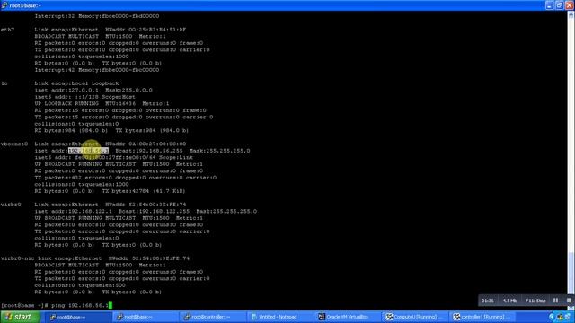Click TX packets:432 in the vboxnet0 section
Image resolution: width=575 pixels, height=323 pixels.
pos(58,178)
